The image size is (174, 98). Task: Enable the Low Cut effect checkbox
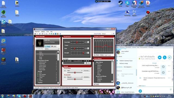click(x=96, y=72)
